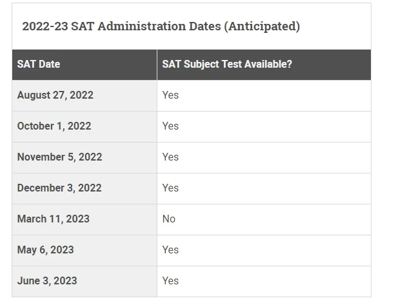Click the November 5, 2022 date cell
The width and height of the screenshot is (396, 305).
click(59, 157)
